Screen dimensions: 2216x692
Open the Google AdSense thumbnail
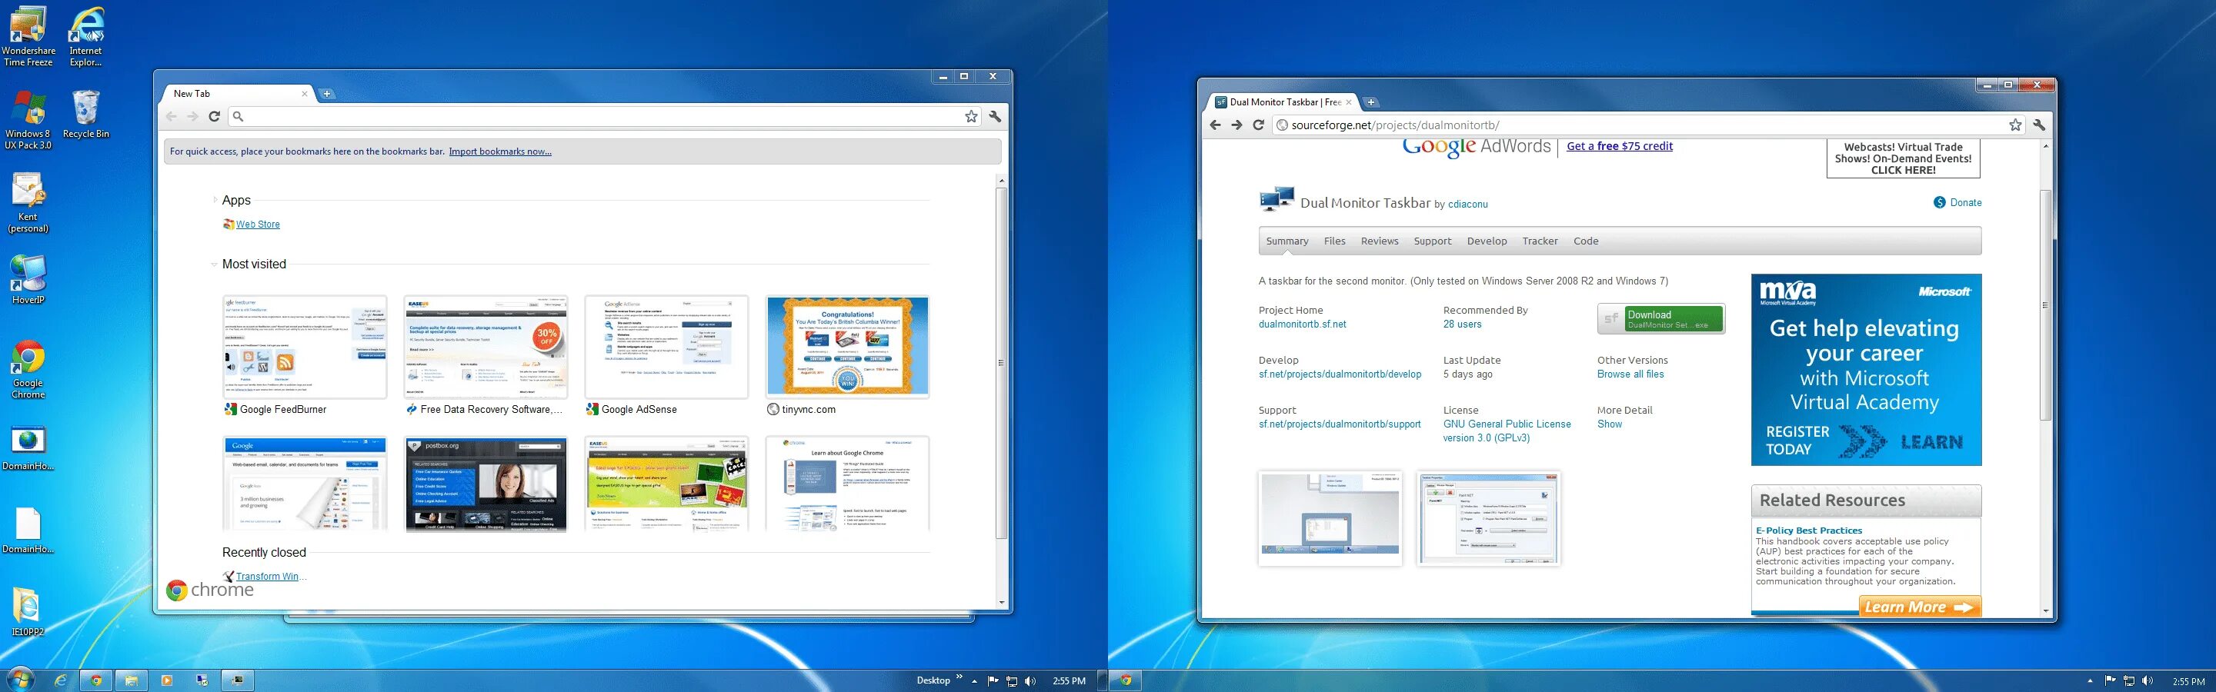[666, 347]
